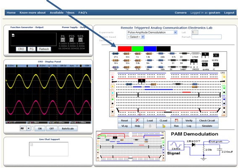238x168 pixels.
Task: Toggle the P25 power supply knob
Action: 71,40
